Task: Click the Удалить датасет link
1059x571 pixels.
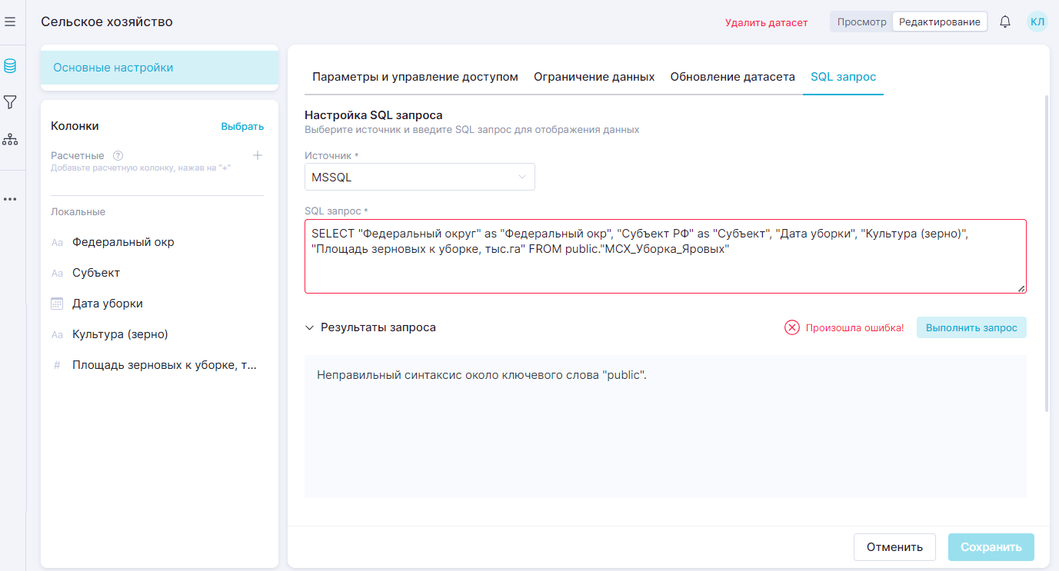Action: (766, 22)
